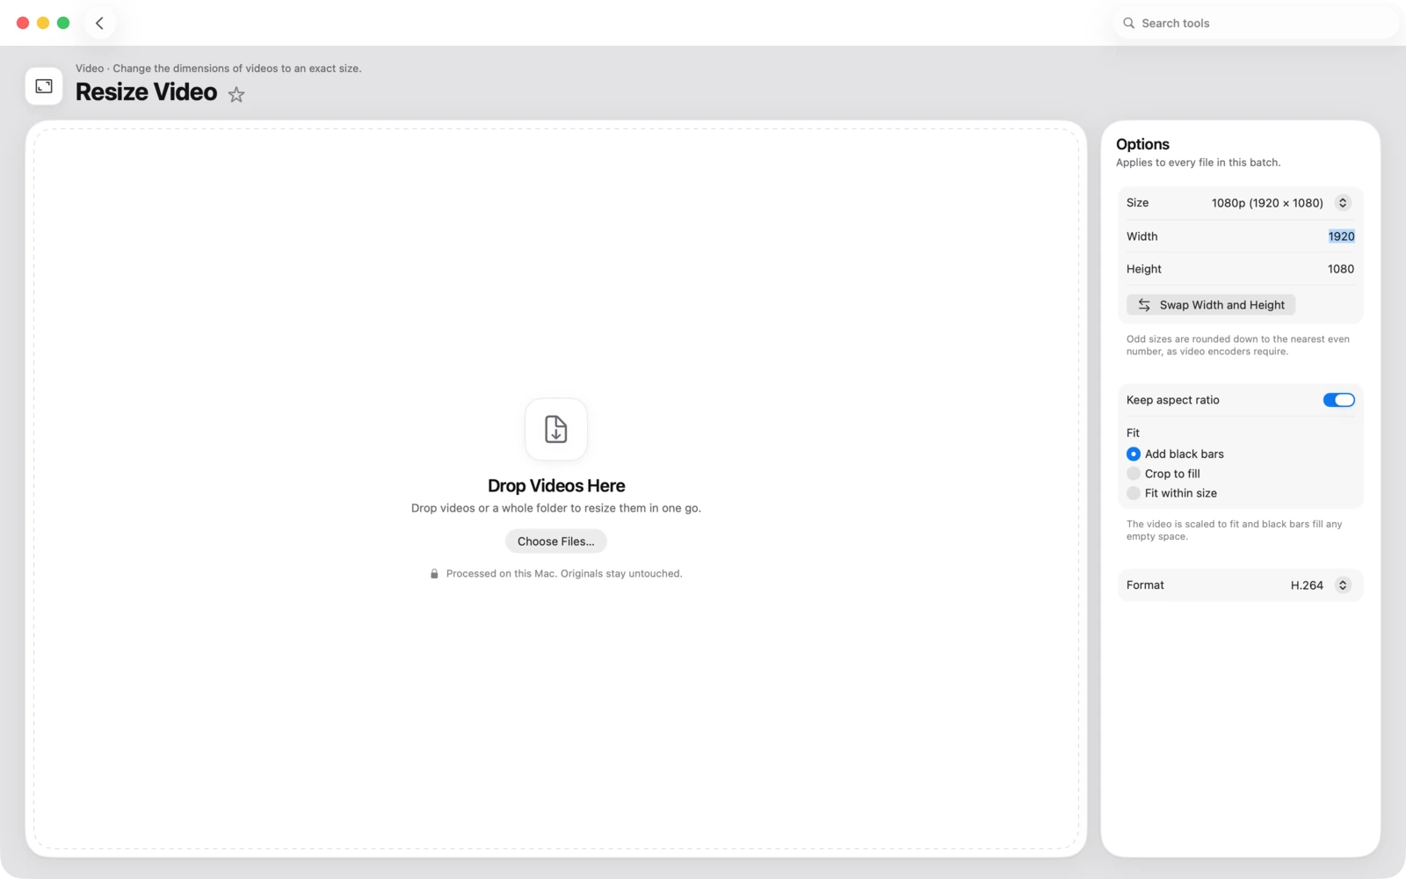Close the window with red button
Viewport: 1406px width, 879px height.
pyautogui.click(x=23, y=23)
